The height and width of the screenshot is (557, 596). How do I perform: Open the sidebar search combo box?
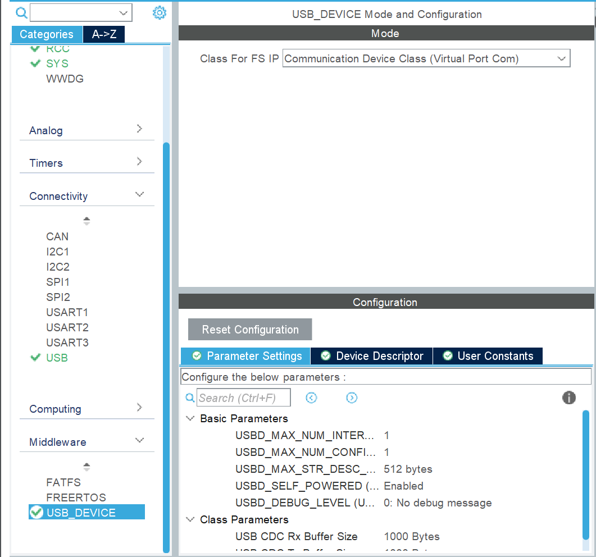pyautogui.click(x=81, y=13)
